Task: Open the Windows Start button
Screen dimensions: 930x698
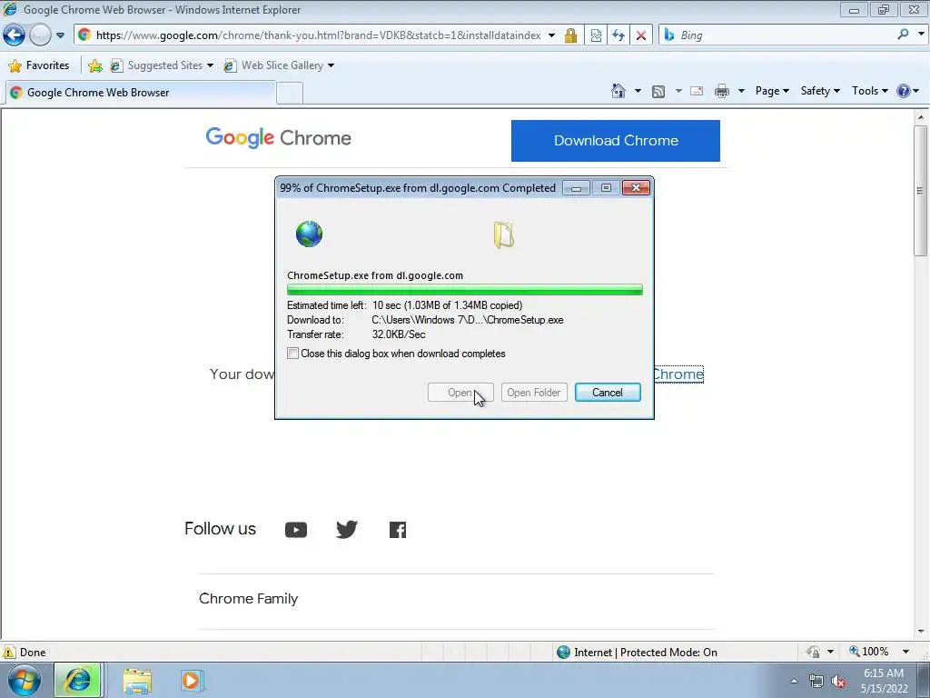Action: 24,680
